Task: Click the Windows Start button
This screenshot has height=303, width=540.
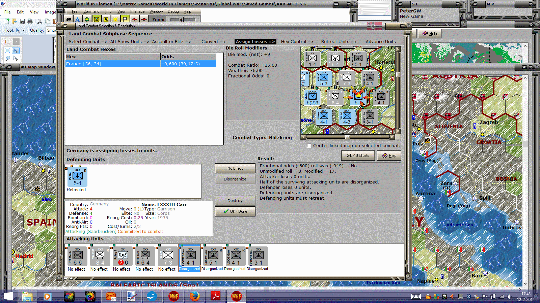Action: coord(8,296)
